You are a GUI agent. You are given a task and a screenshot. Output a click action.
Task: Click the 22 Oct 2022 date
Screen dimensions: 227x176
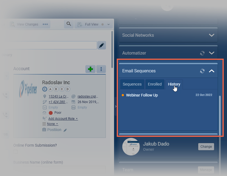[204, 95]
